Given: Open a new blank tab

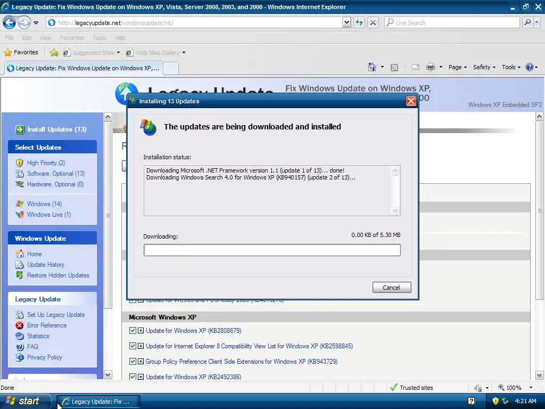Looking at the screenshot, I should pyautogui.click(x=171, y=69).
